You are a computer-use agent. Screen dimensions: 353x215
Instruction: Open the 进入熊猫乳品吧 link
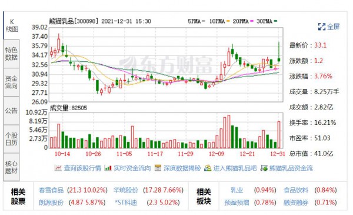point(235,168)
